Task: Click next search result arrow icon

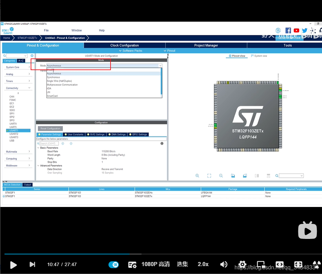Action: coord(71,143)
